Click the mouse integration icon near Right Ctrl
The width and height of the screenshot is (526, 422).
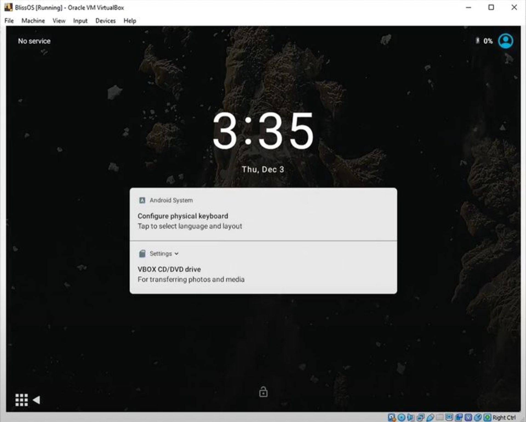tap(478, 417)
